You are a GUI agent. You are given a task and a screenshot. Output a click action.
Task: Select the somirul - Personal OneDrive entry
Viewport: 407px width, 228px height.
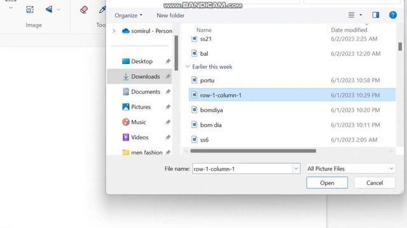(x=147, y=31)
